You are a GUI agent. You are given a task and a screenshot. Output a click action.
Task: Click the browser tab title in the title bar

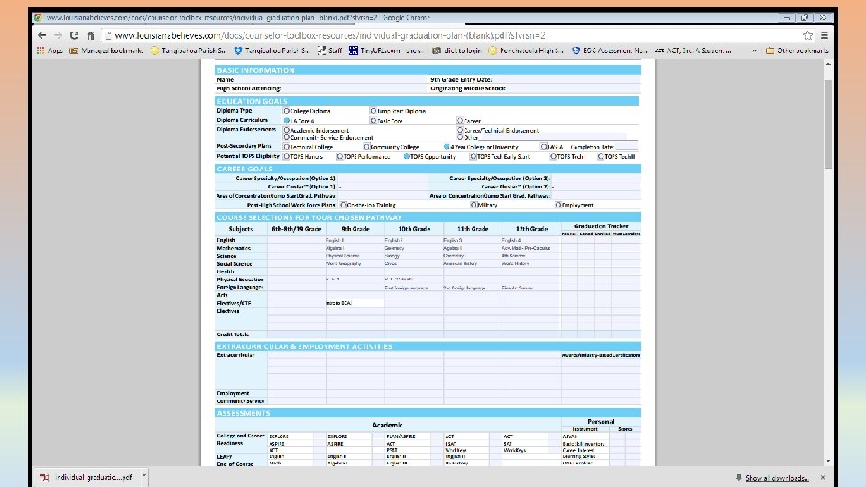(238, 18)
